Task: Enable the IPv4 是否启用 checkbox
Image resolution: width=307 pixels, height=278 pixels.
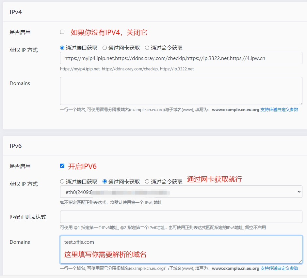Action: pyautogui.click(x=62, y=32)
